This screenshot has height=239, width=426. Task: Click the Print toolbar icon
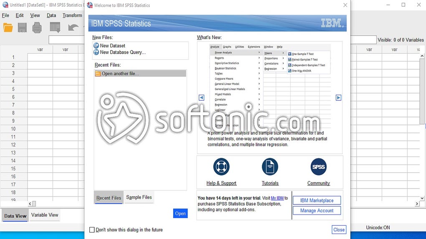pos(37,27)
